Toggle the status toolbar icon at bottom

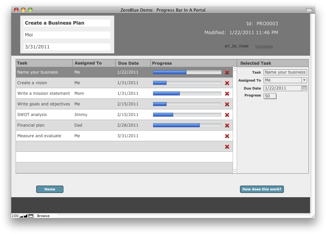31,216
